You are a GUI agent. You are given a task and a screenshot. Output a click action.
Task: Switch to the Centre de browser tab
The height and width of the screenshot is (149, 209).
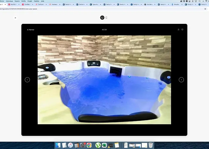[82, 4]
